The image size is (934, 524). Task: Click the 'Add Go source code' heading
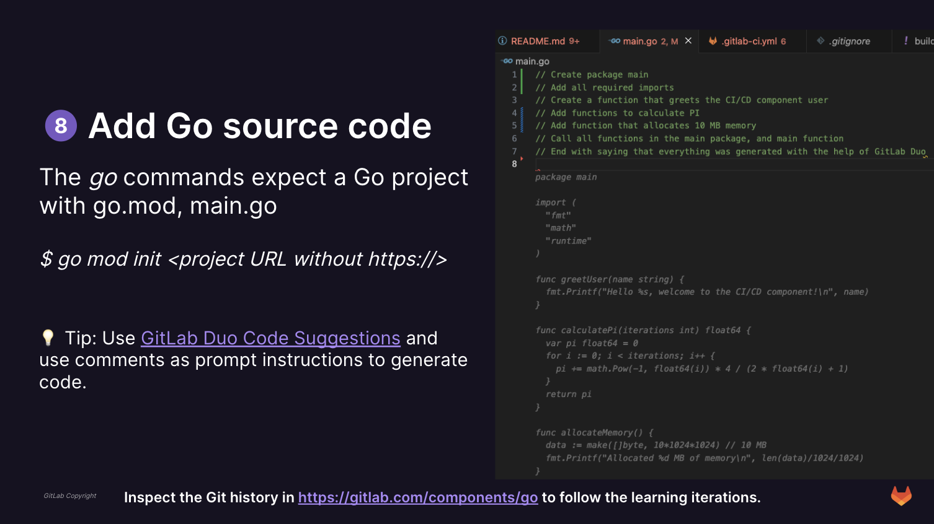point(260,126)
